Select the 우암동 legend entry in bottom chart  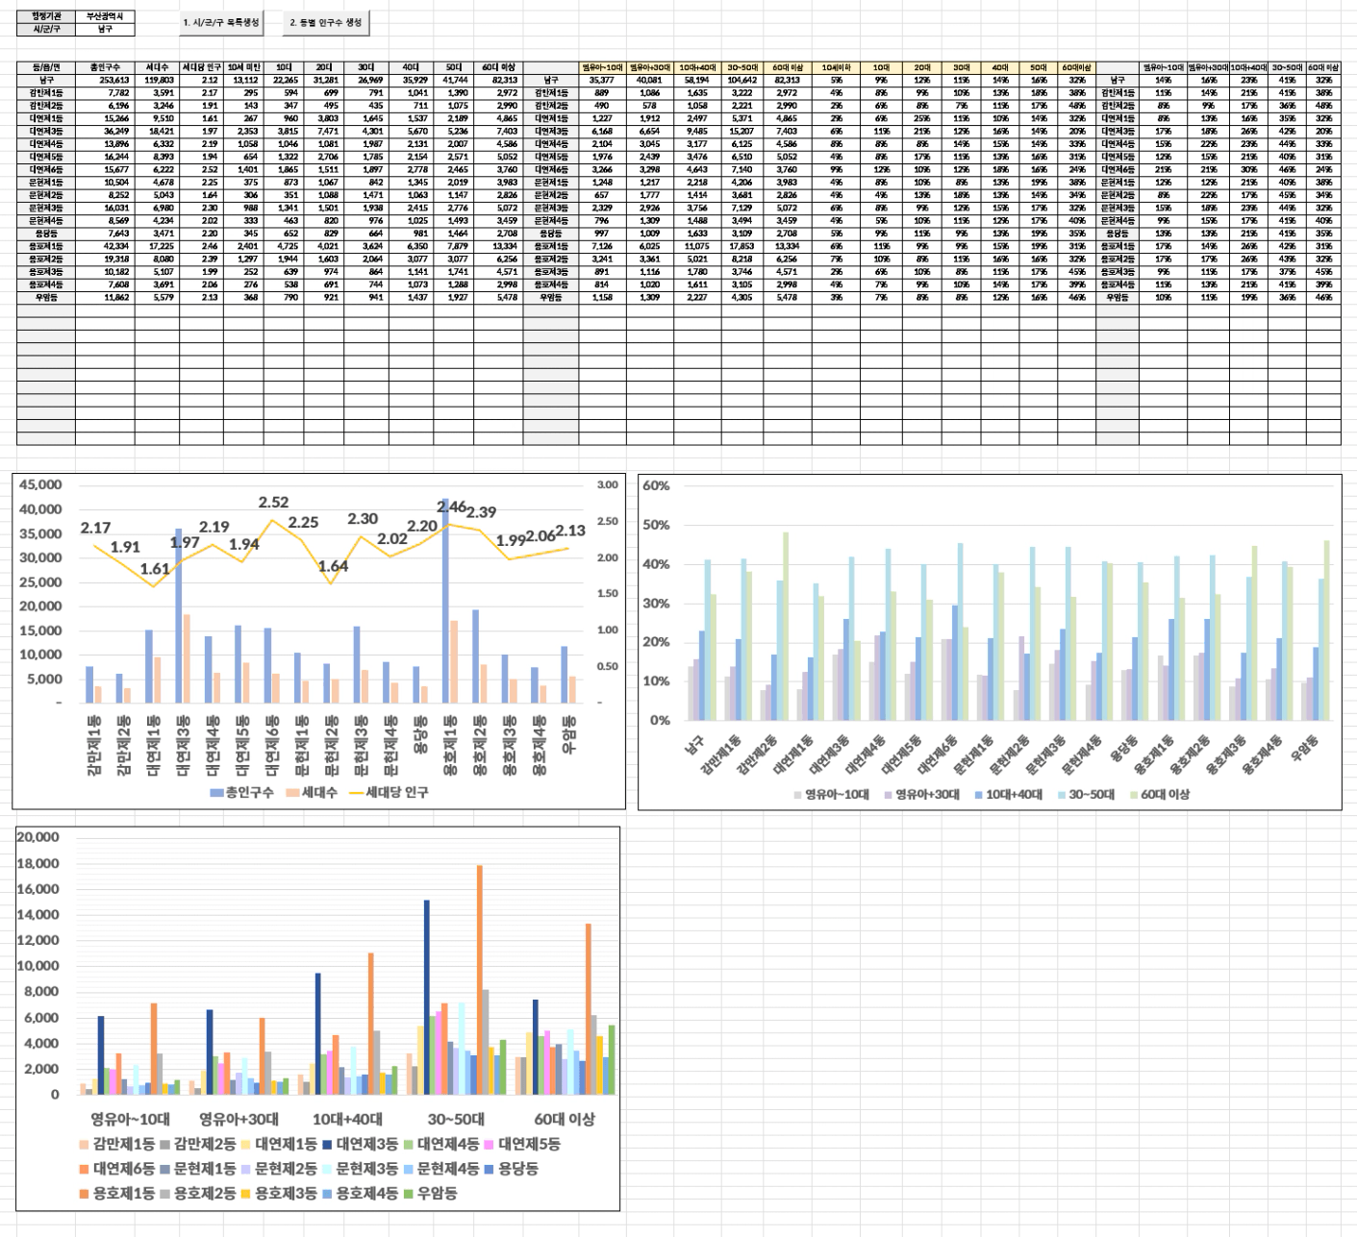pyautogui.click(x=430, y=1193)
